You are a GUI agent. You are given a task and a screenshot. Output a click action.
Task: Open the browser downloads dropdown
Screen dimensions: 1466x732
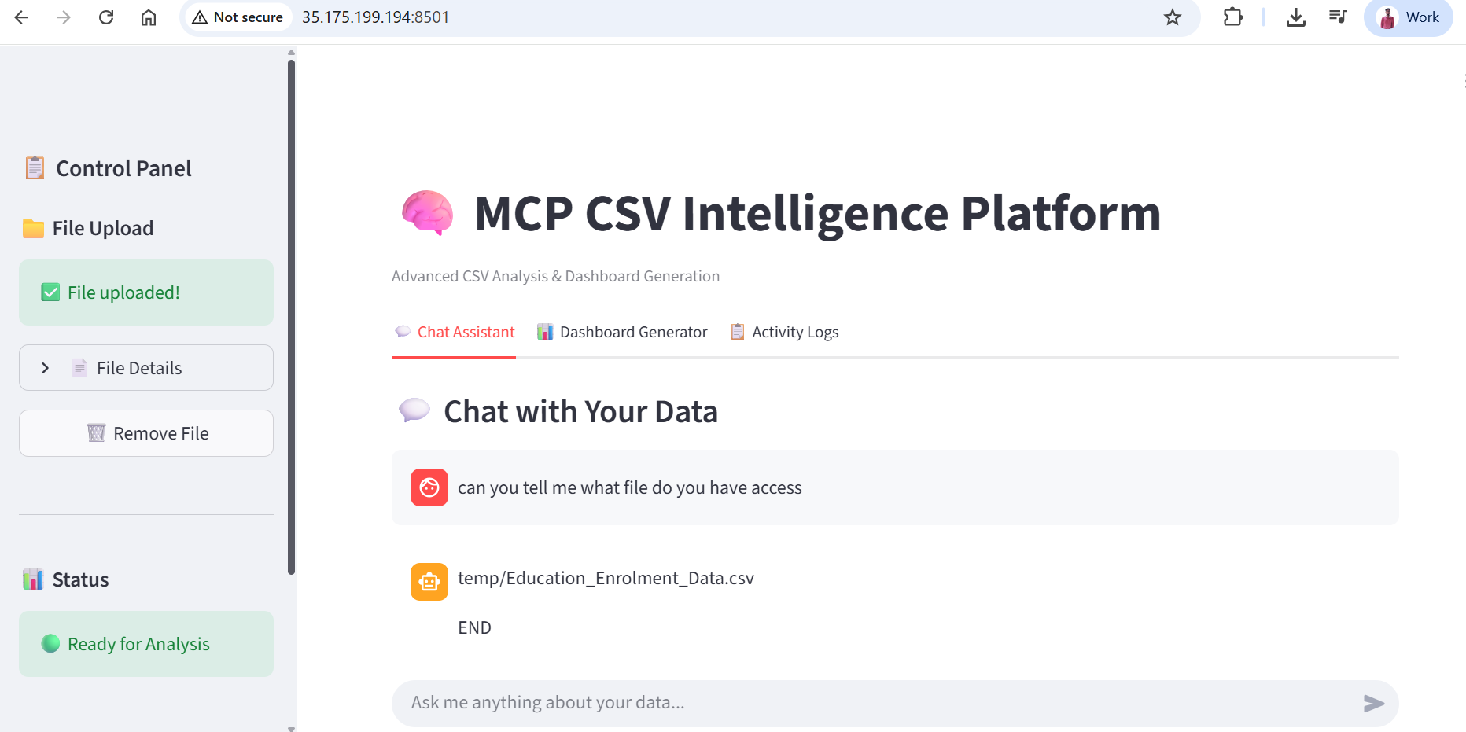[x=1295, y=17]
